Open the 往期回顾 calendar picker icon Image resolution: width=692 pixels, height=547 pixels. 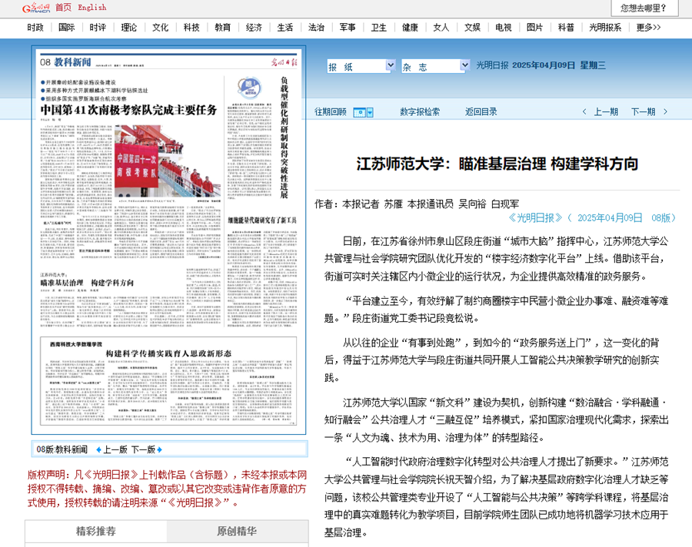click(x=362, y=112)
